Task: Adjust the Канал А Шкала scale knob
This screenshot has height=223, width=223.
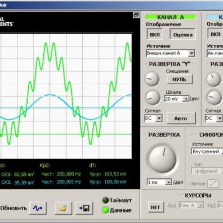Action: (x=153, y=98)
